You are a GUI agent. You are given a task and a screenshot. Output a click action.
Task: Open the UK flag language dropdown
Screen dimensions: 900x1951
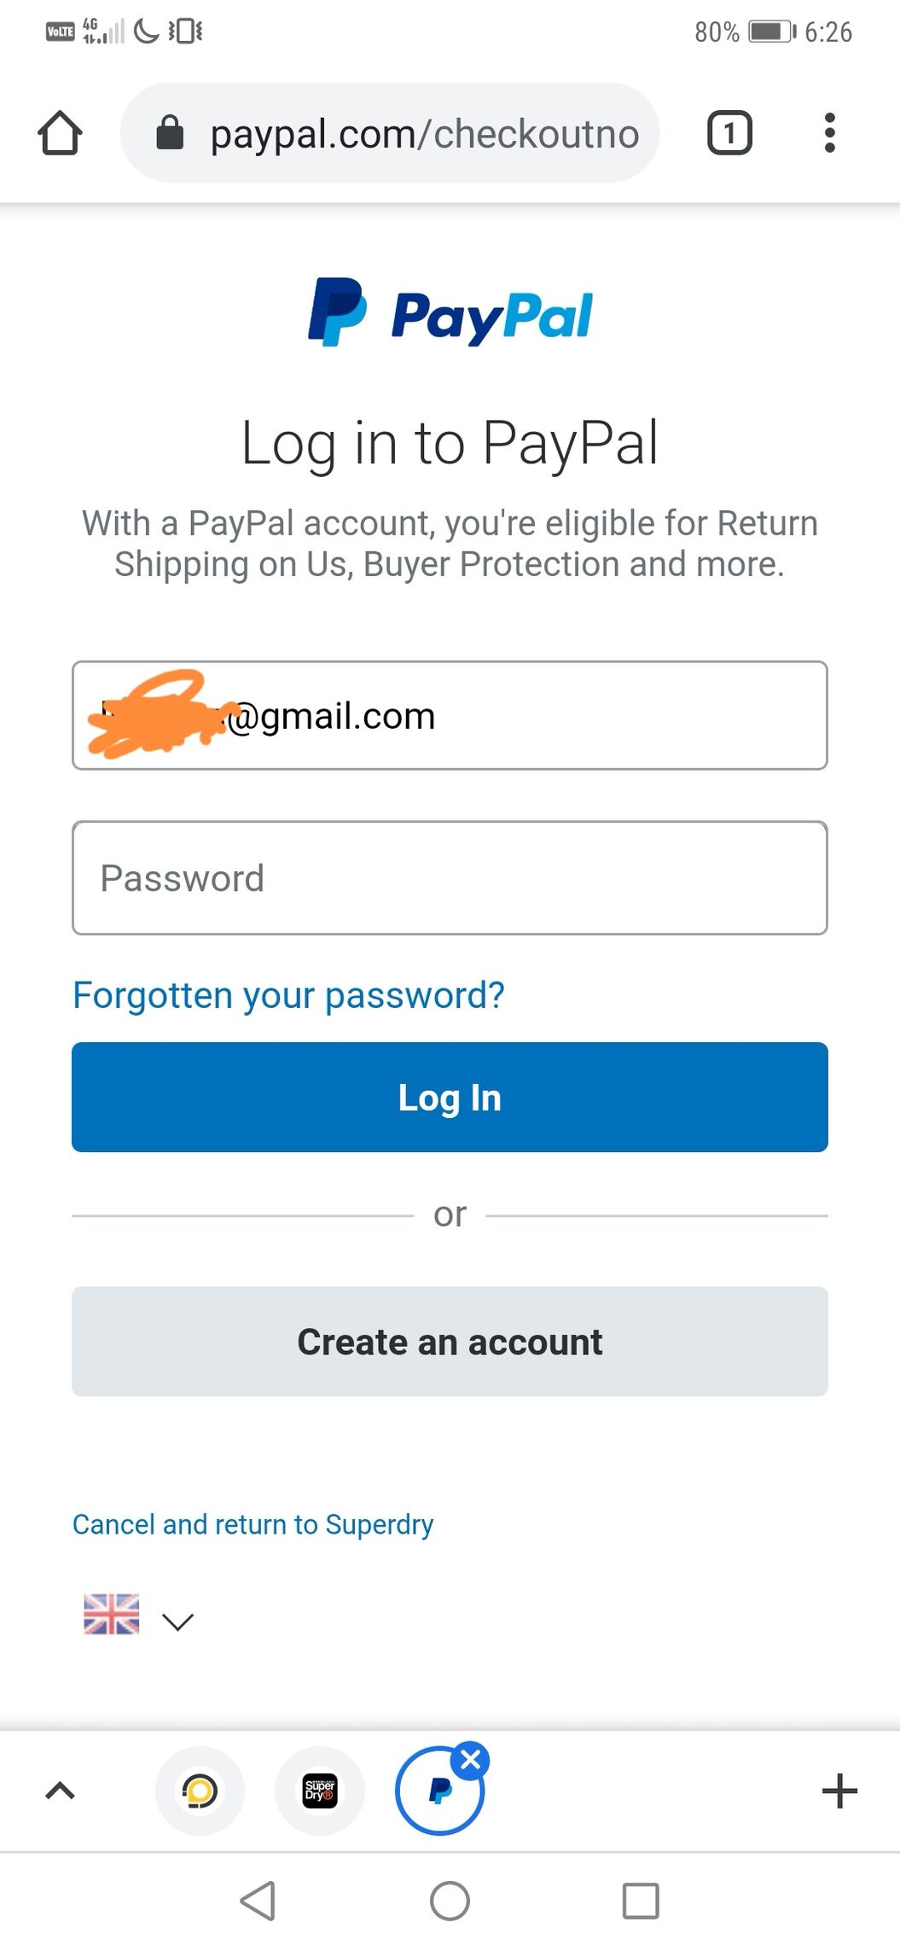point(112,1614)
